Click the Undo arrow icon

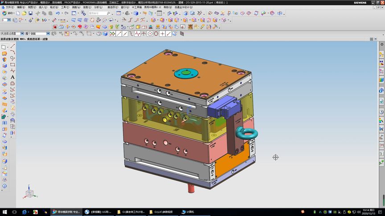tap(57, 13)
